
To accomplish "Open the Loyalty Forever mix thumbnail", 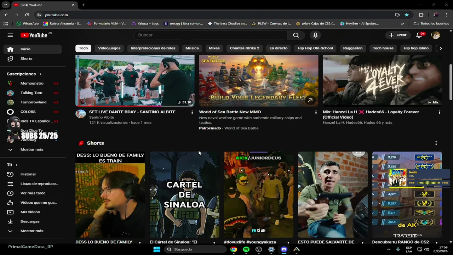I will [x=382, y=81].
